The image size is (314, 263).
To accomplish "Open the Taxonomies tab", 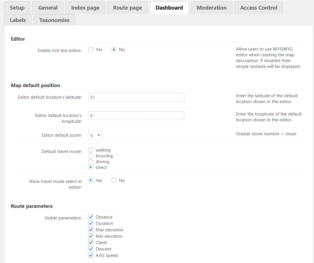I will 54,20.
